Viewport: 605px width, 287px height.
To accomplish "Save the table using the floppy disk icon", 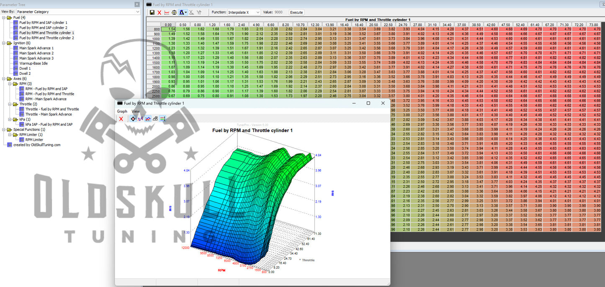I will pos(152,13).
